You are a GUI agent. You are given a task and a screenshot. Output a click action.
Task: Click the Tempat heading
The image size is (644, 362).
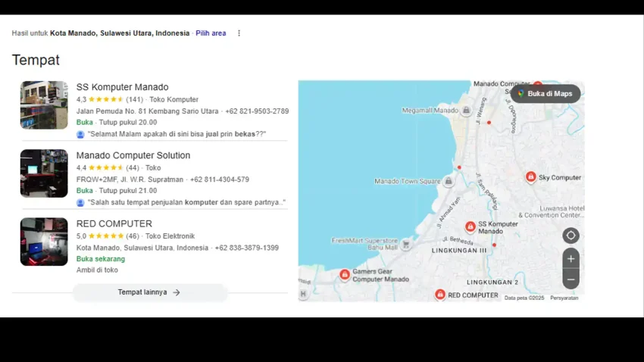point(36,60)
